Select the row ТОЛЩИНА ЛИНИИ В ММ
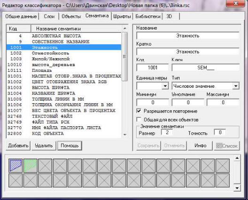This screenshot has height=200, width=248. (64, 99)
